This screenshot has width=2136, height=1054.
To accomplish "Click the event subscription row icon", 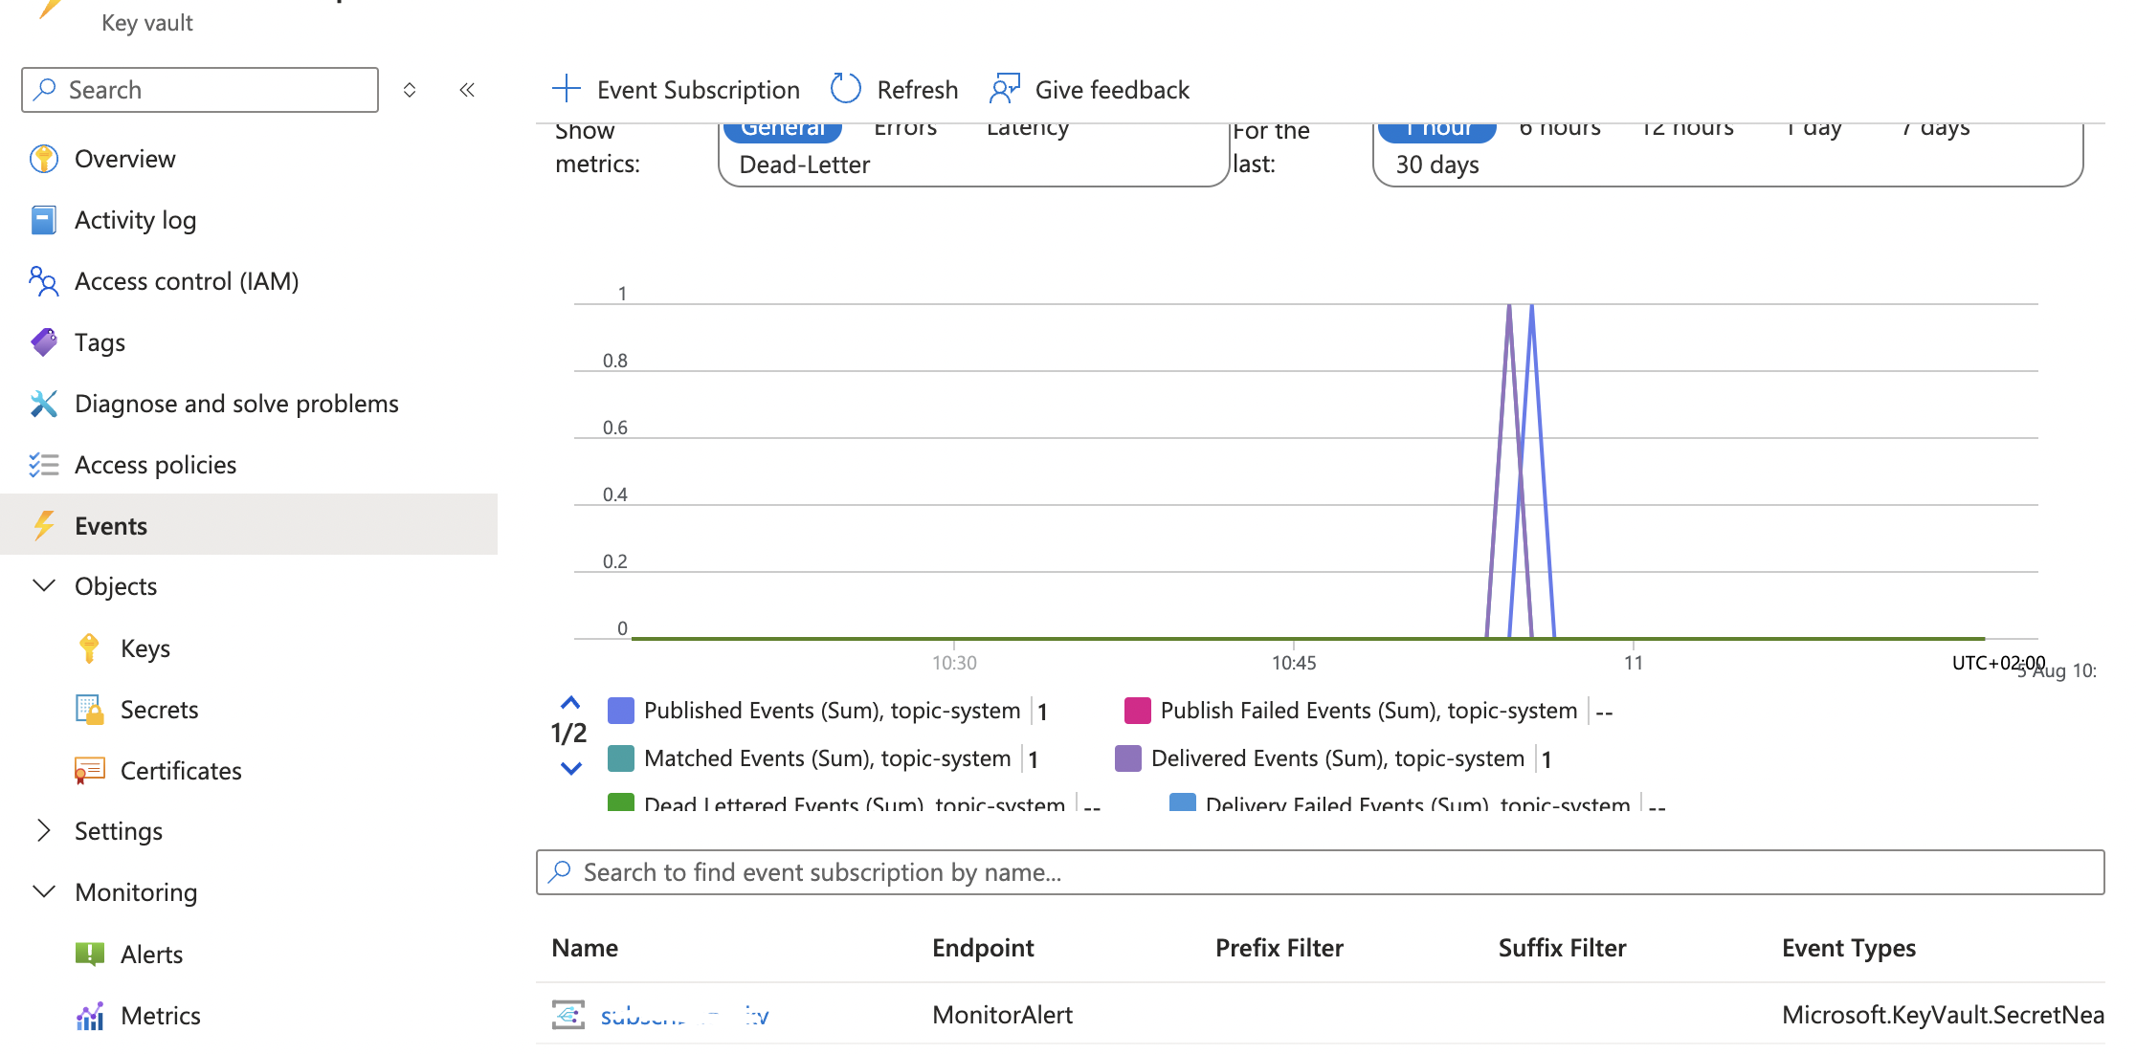I will (567, 1015).
